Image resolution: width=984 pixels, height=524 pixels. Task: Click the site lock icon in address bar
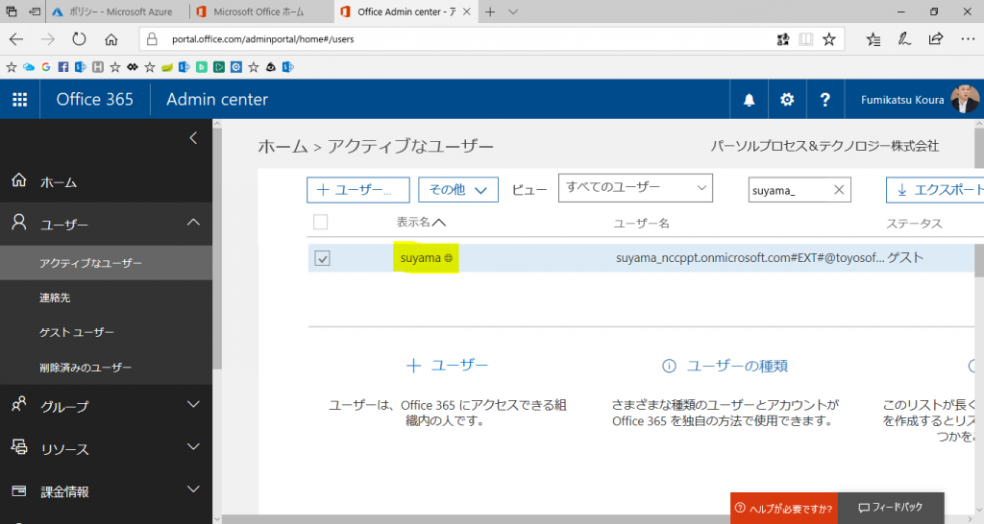(x=152, y=39)
